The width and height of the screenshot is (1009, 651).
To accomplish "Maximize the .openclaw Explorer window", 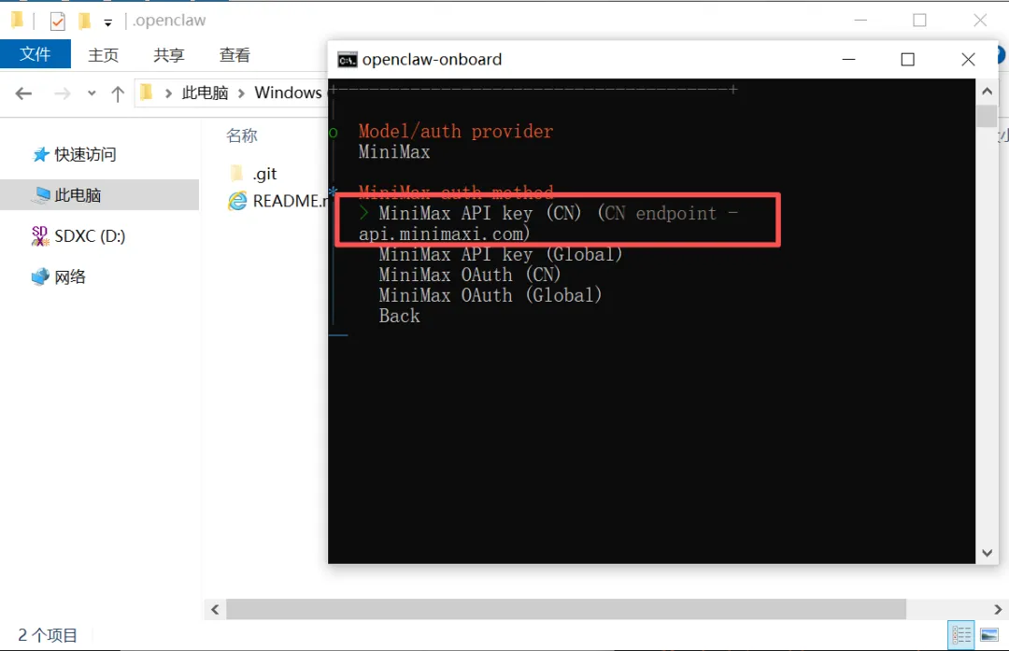I will [919, 21].
